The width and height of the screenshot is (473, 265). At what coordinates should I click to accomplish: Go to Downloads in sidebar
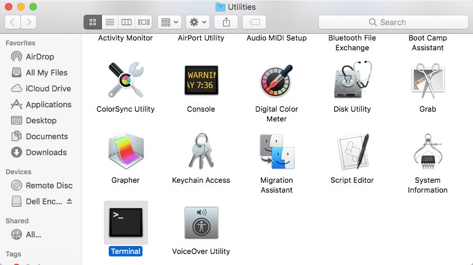(x=46, y=152)
